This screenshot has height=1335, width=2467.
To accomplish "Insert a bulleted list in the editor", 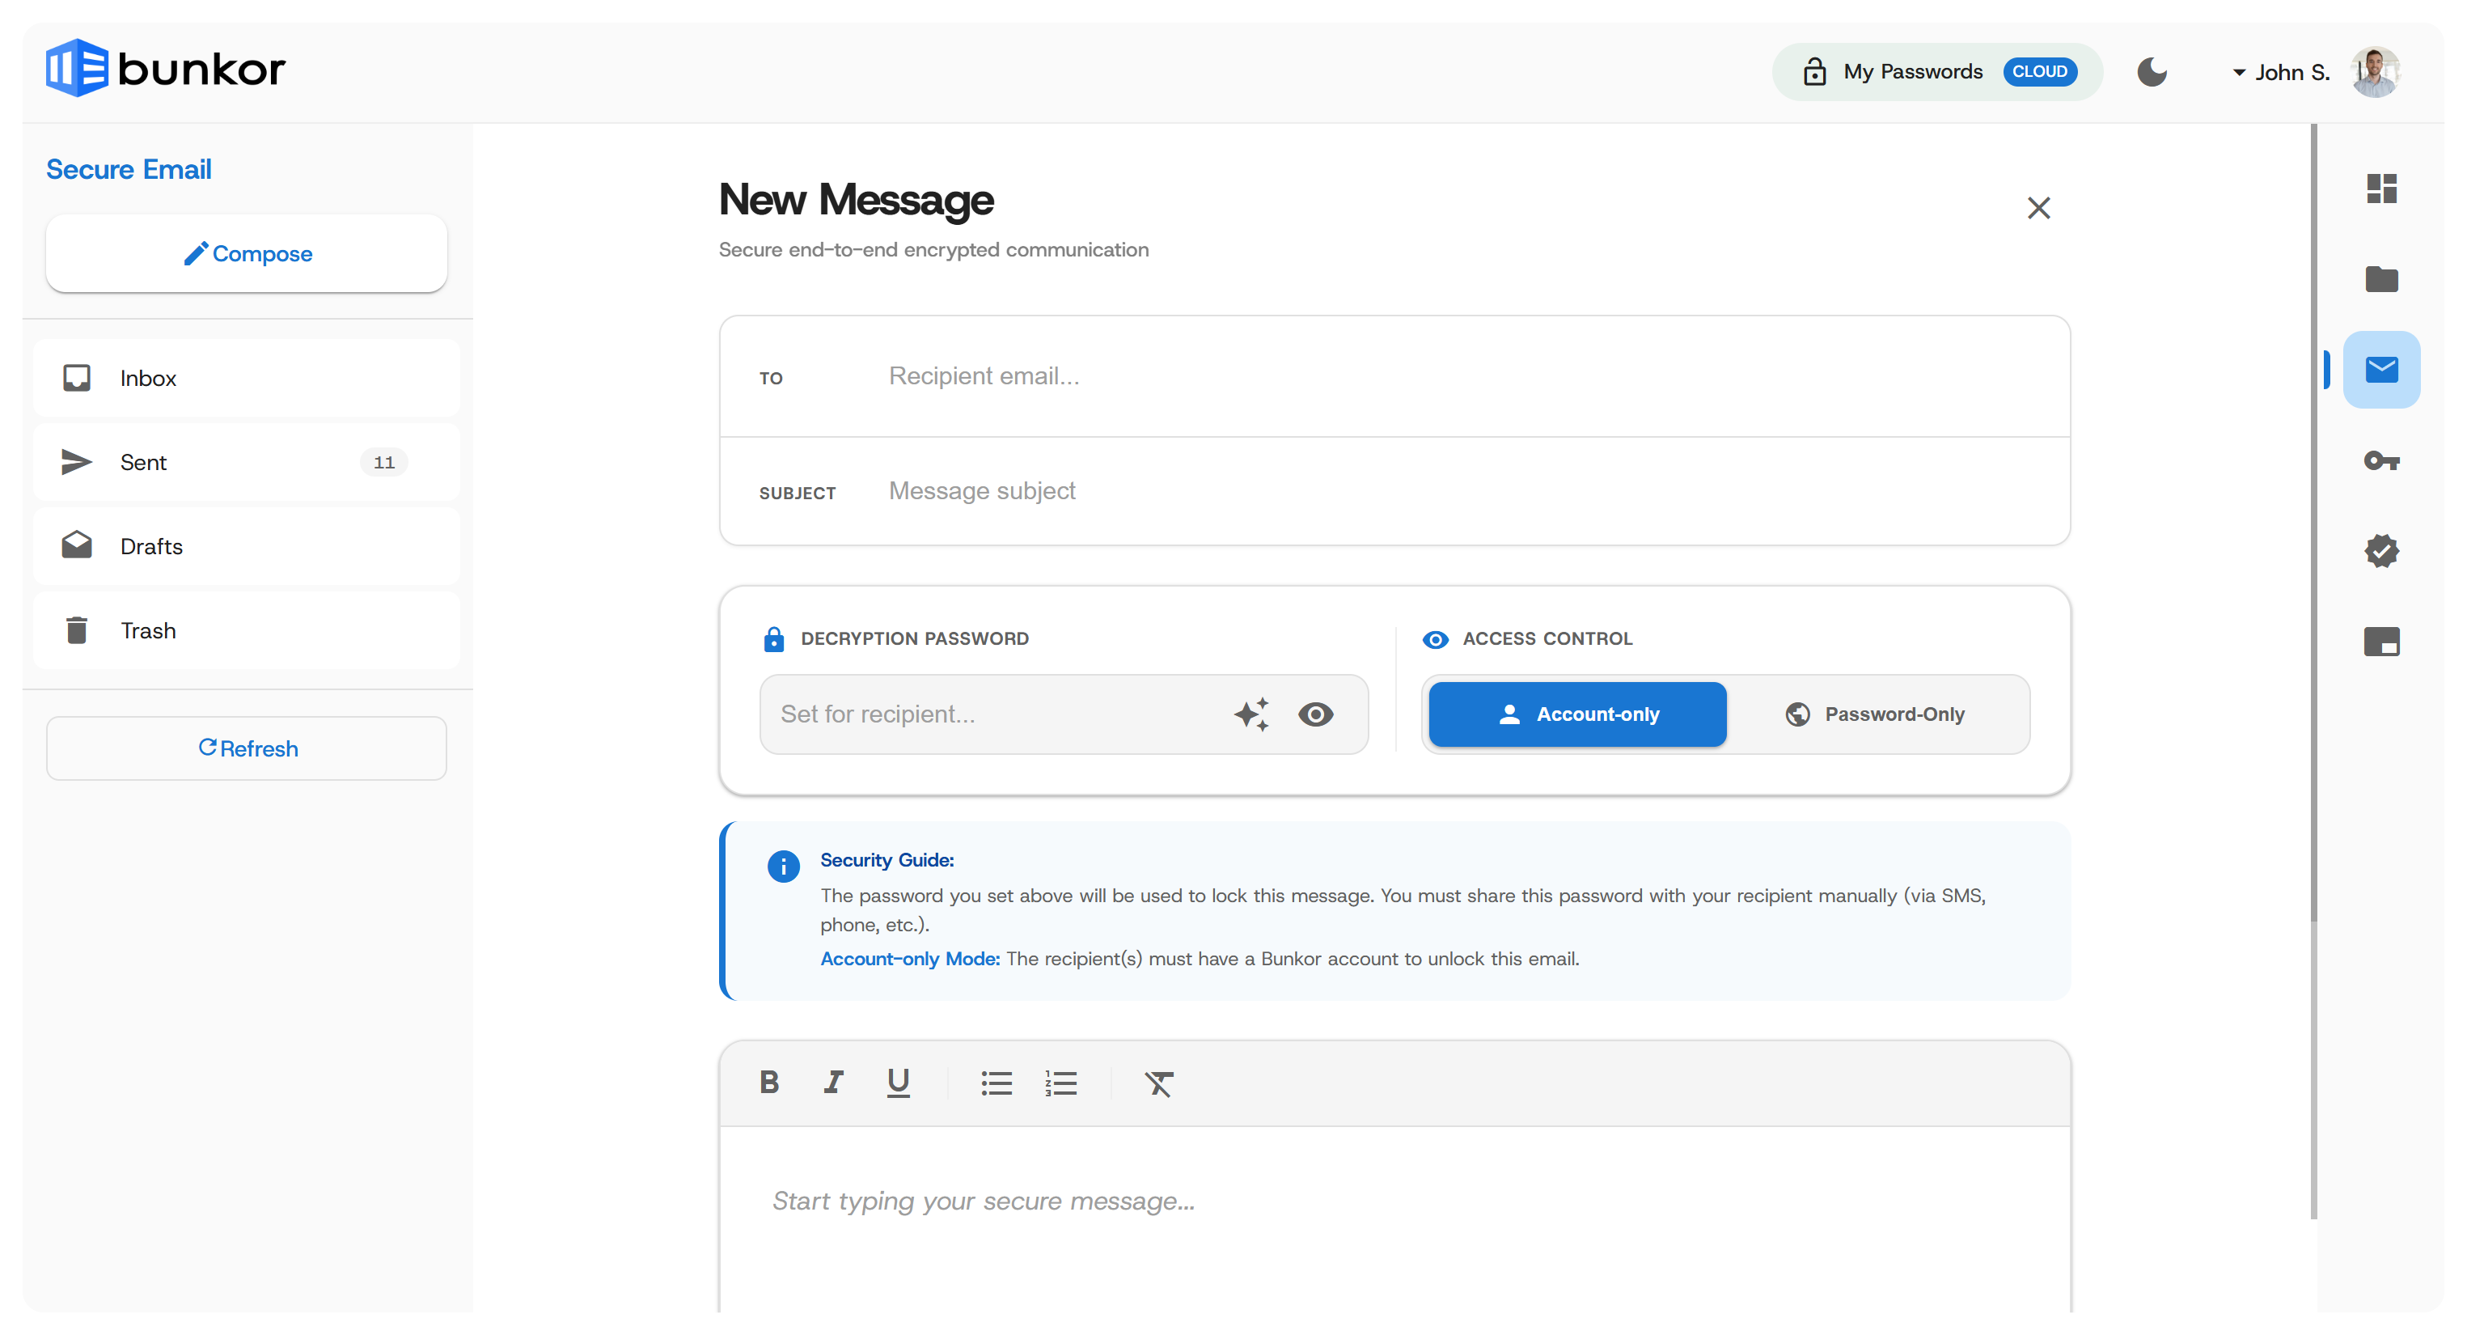I will click(996, 1083).
